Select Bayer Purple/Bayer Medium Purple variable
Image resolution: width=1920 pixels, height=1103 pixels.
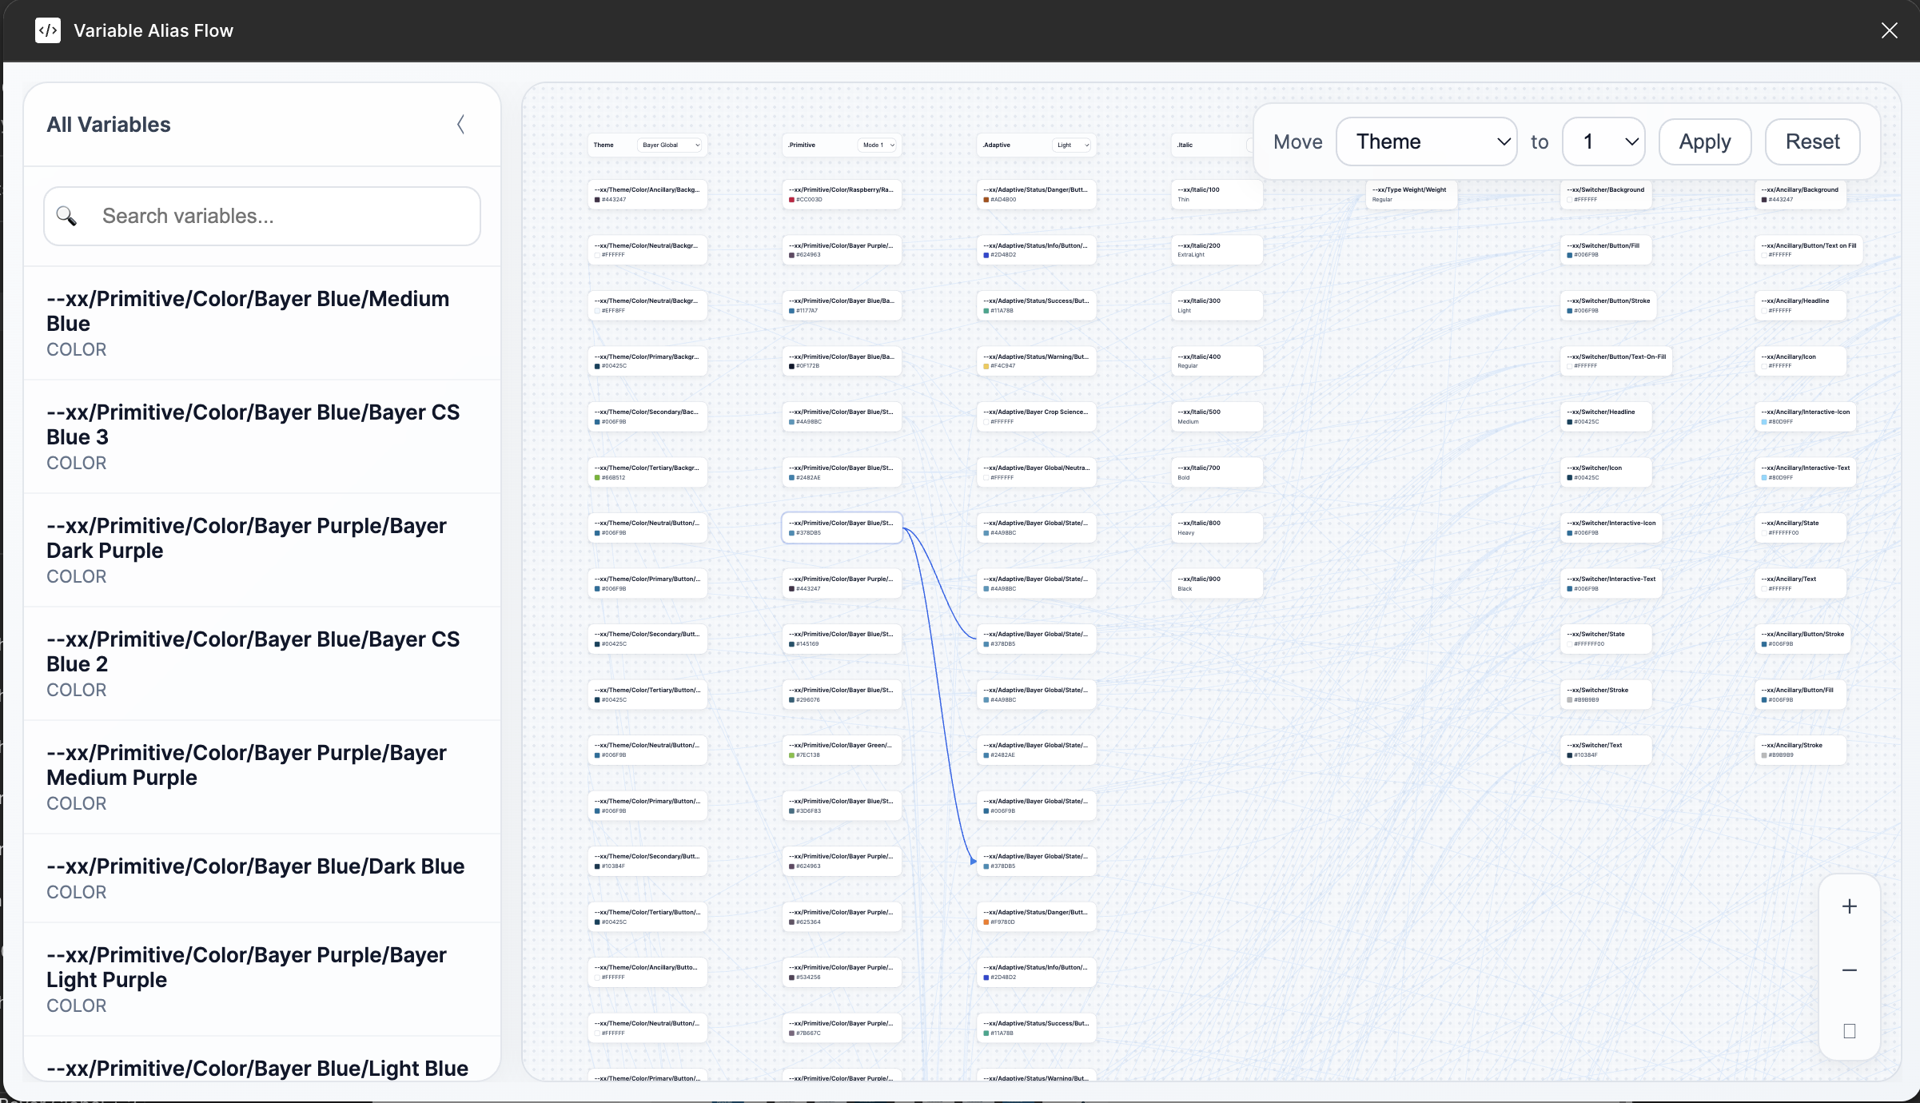(262, 777)
